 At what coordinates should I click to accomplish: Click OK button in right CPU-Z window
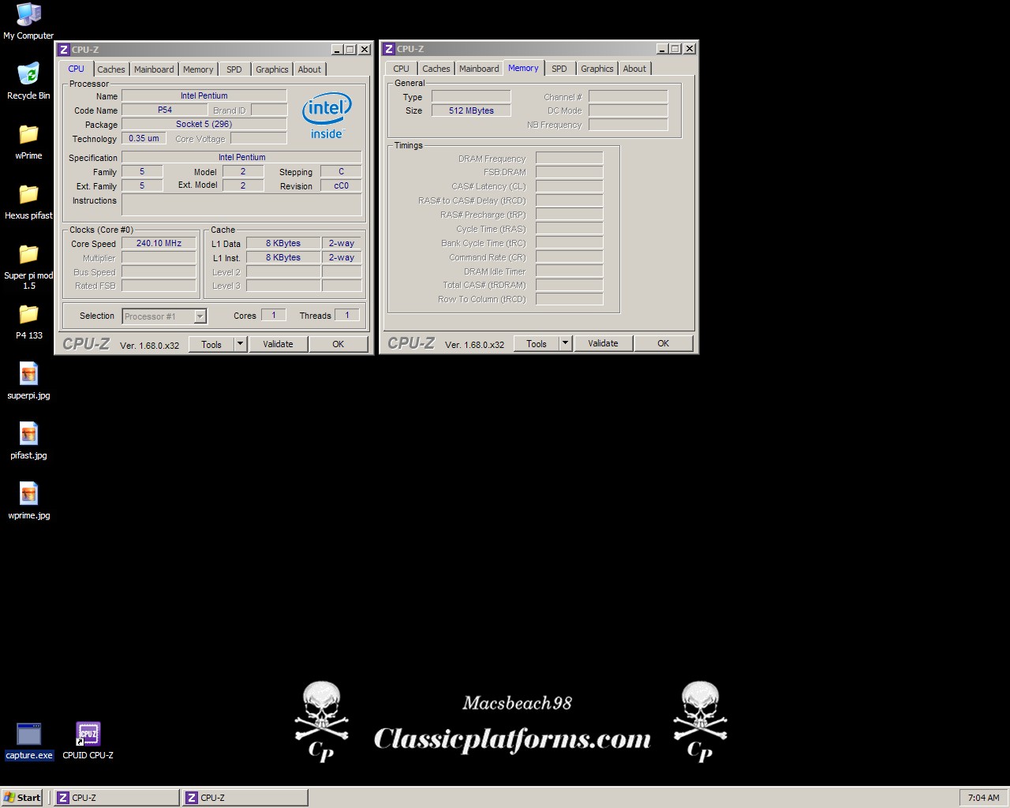(x=664, y=343)
